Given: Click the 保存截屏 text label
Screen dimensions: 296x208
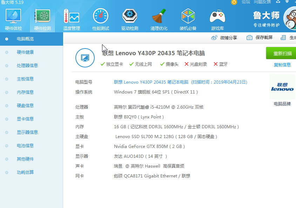Looking at the screenshot, I should click(x=264, y=38).
